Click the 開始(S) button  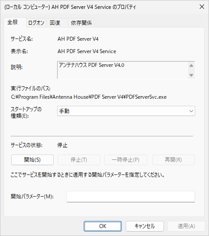click(x=32, y=160)
